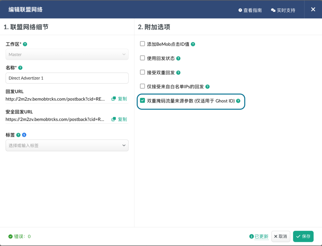Click help icon for 双重掩码流量来源参数
Viewport: 322px width, 246px height.
[x=238, y=101]
